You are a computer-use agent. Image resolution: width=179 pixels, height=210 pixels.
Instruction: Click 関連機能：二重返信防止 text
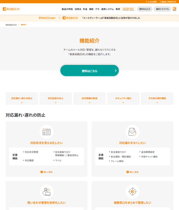coord(67,155)
